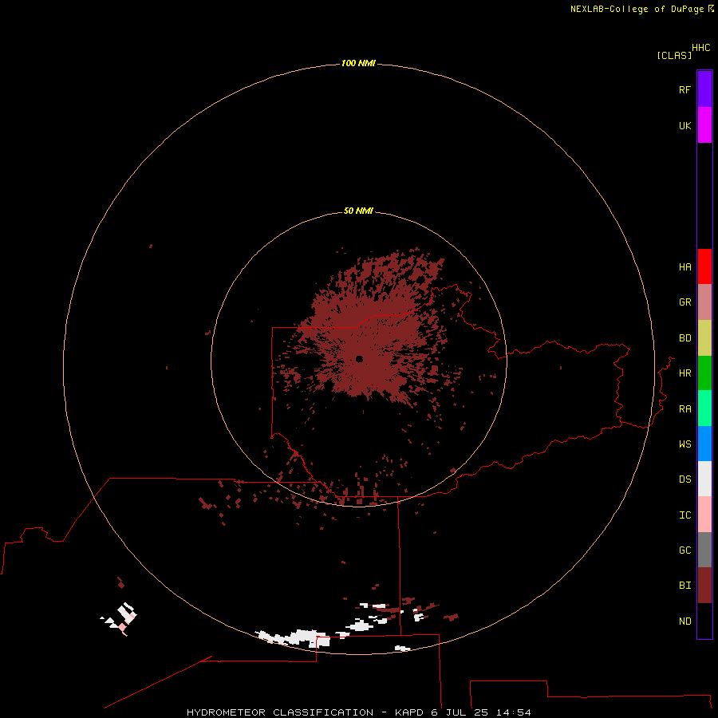Select the IC pink legend swatch
718x718 pixels.
click(704, 515)
